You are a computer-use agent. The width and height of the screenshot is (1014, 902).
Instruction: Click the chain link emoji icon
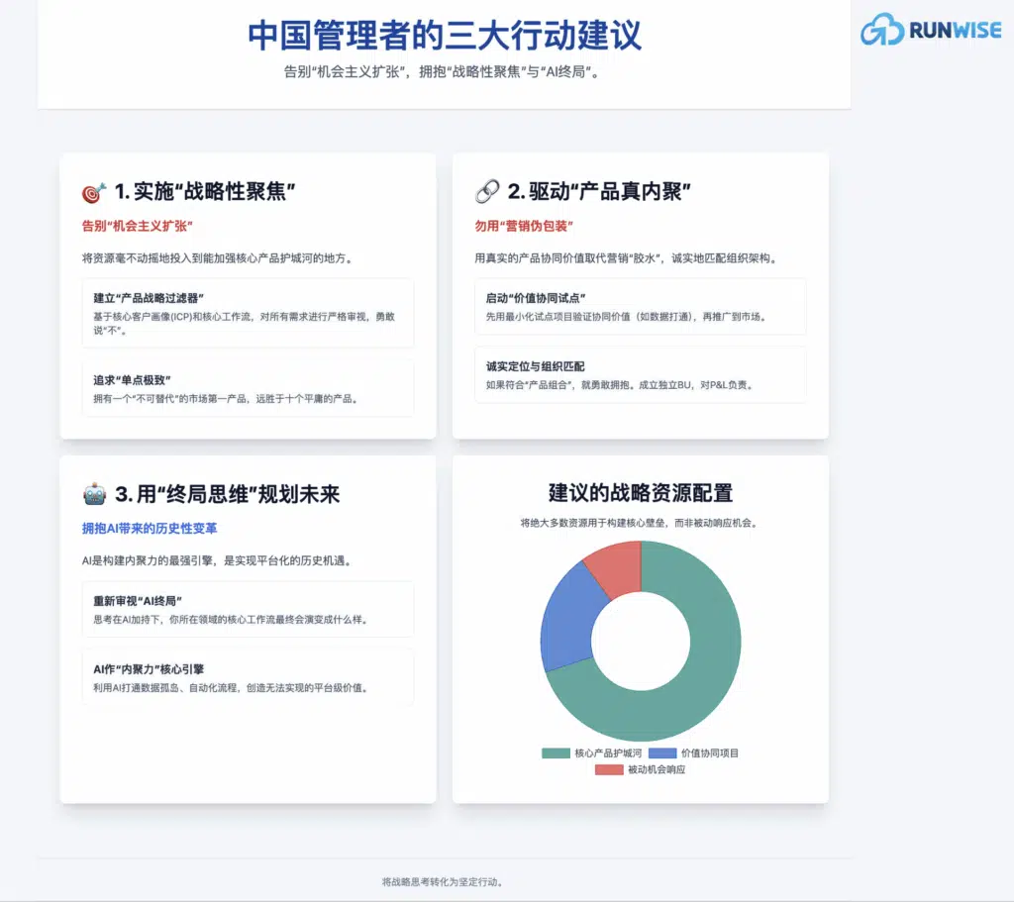pos(486,191)
